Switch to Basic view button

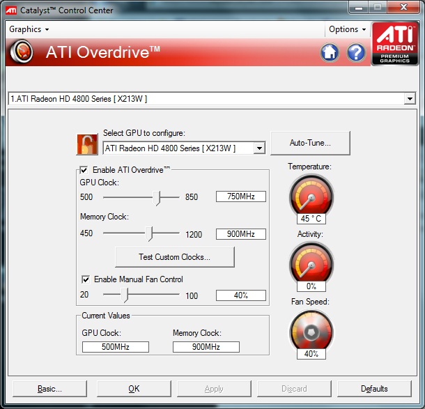click(x=49, y=389)
